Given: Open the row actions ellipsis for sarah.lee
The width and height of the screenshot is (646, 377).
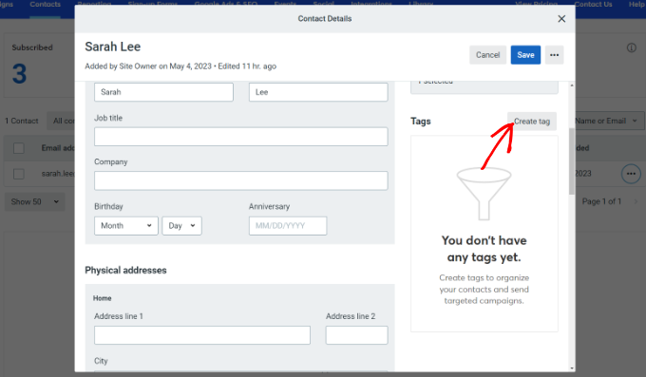Looking at the screenshot, I should pyautogui.click(x=631, y=174).
